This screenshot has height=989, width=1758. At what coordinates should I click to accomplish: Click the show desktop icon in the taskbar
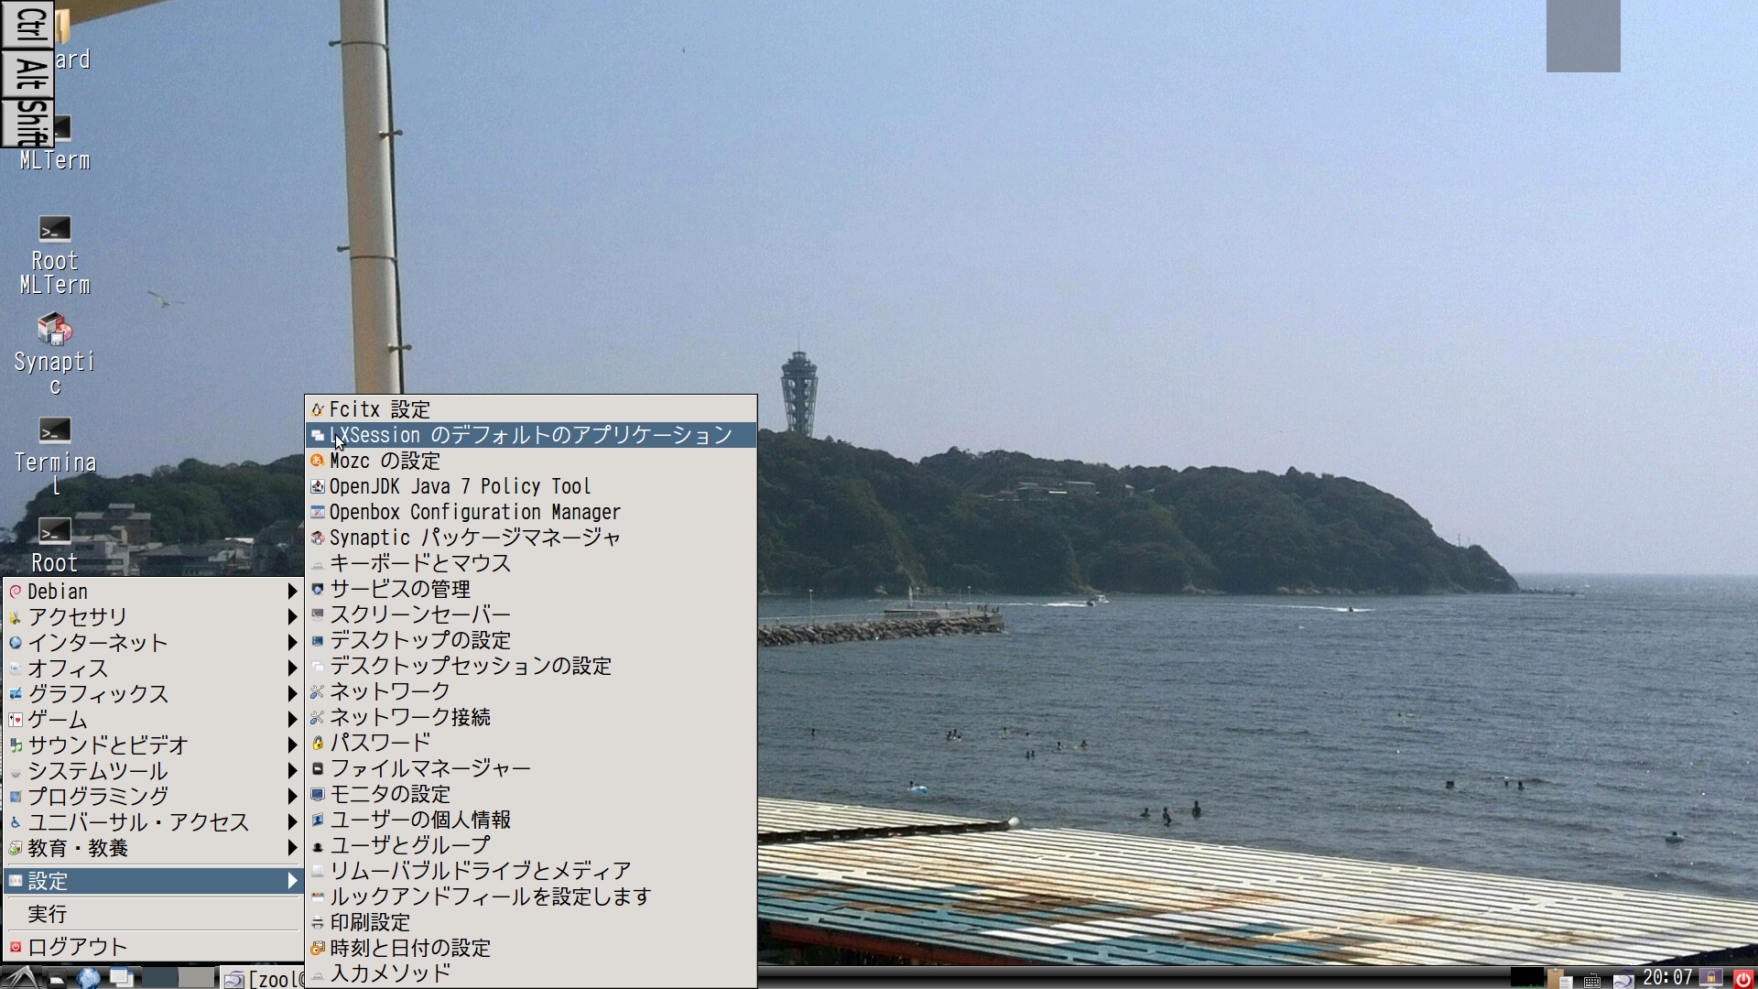122,978
